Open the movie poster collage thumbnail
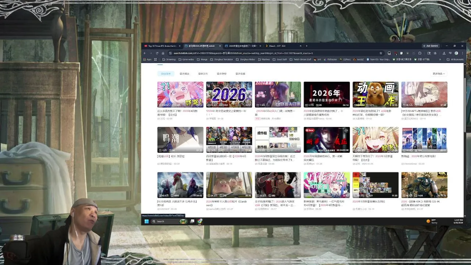Viewport: 471px width, 265px height. (424, 140)
